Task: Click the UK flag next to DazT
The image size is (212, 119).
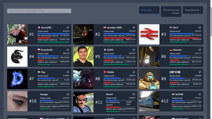Action: click(x=171, y=28)
